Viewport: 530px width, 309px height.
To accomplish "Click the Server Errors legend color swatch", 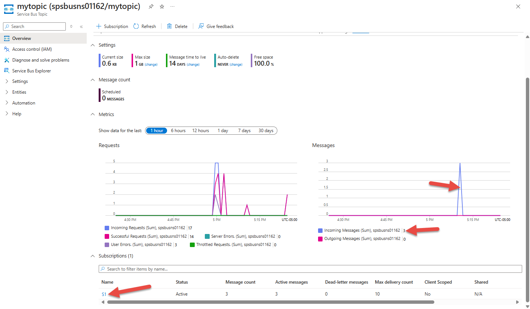I will click(x=207, y=236).
